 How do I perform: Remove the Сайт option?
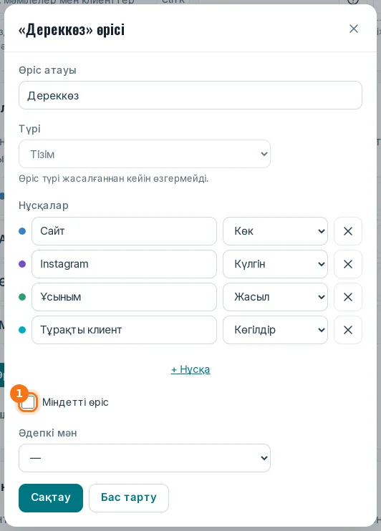tap(348, 231)
